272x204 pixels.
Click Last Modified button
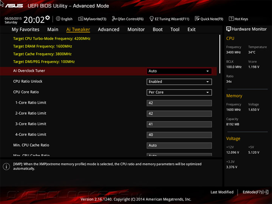[x=222, y=192]
